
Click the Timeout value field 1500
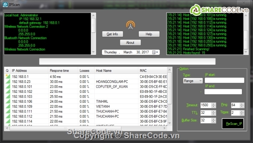(x=206, y=105)
